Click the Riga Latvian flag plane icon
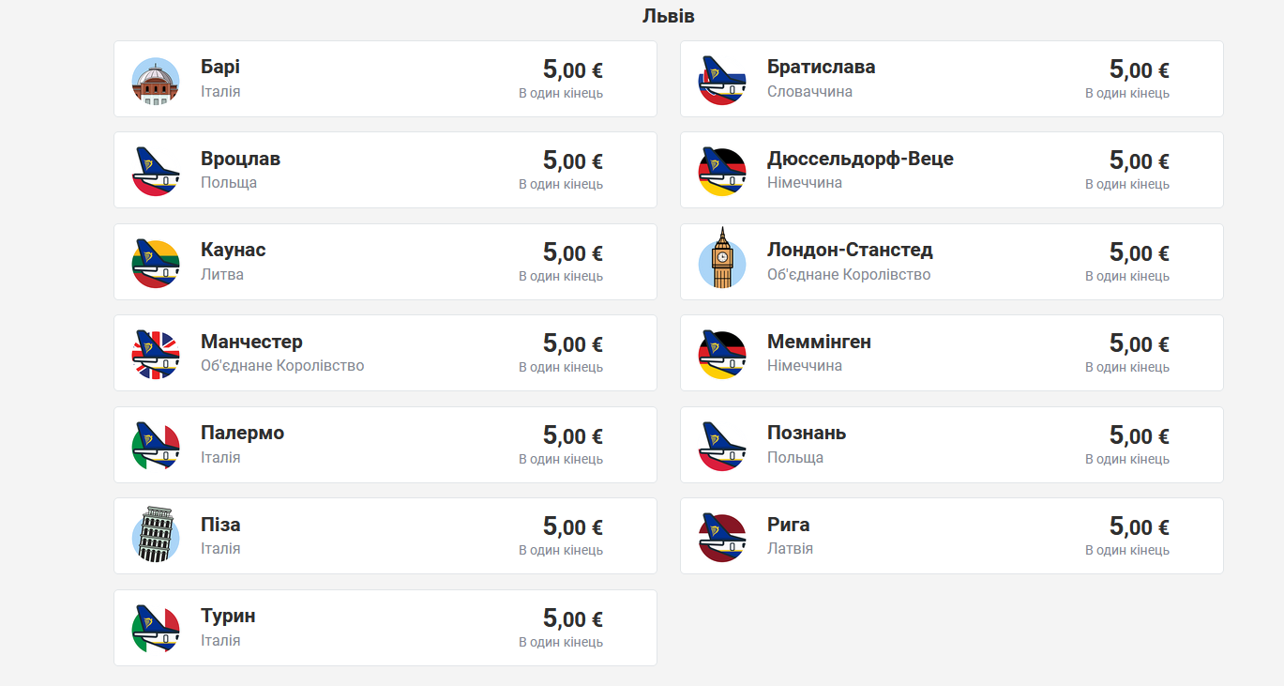The height and width of the screenshot is (686, 1284). [x=722, y=538]
